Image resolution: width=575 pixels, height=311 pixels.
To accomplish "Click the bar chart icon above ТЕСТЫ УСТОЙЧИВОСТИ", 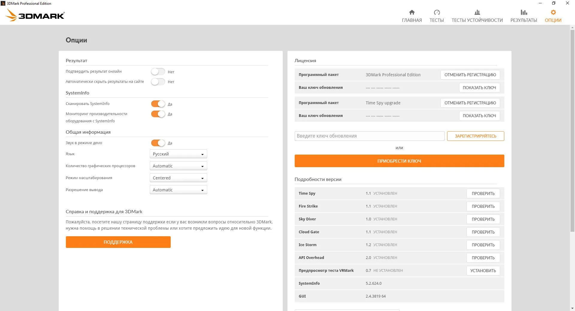I will click(477, 12).
